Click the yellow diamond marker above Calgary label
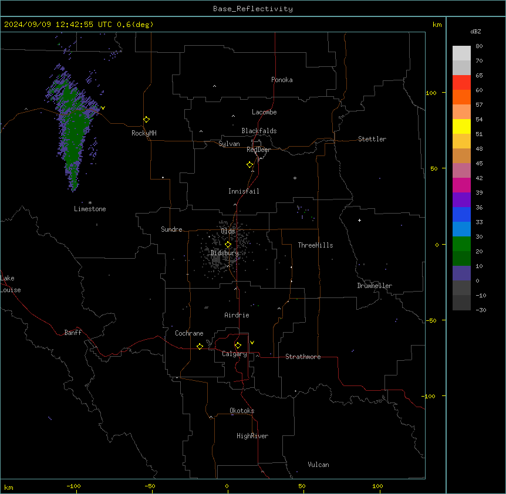Image resolution: width=506 pixels, height=494 pixels. tap(238, 346)
